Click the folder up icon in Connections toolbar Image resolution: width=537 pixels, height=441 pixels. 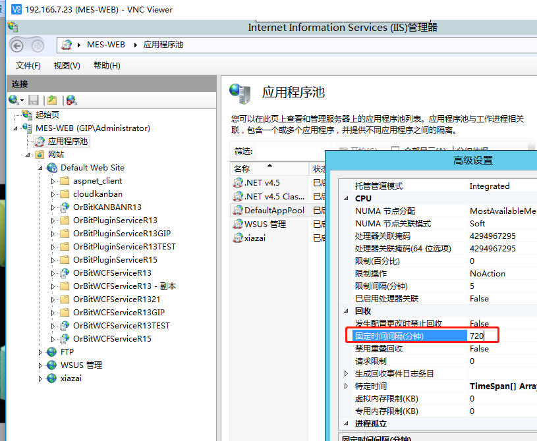52,100
